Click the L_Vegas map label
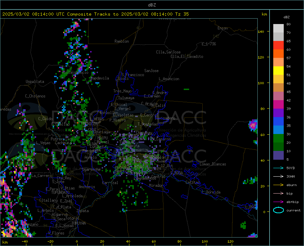This screenshot has height=246, width=304. click(43, 143)
